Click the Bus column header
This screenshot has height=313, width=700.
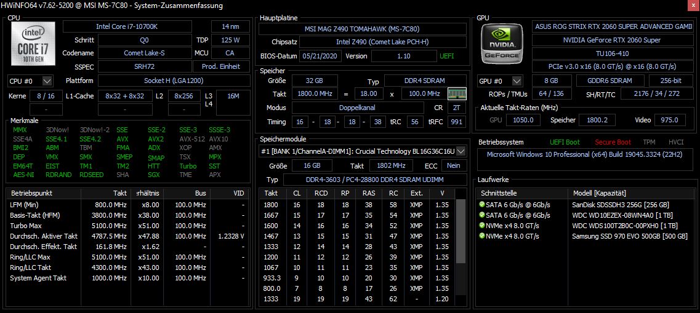pyautogui.click(x=187, y=194)
